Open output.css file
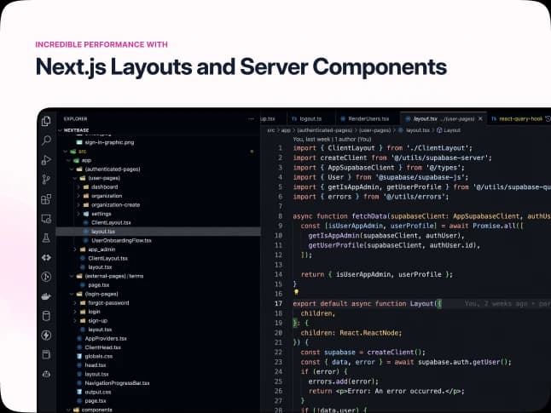 click(x=98, y=392)
